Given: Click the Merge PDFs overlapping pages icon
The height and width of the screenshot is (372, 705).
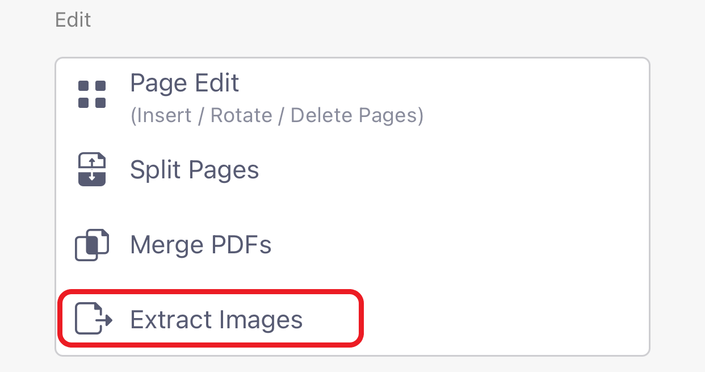Looking at the screenshot, I should 92,245.
